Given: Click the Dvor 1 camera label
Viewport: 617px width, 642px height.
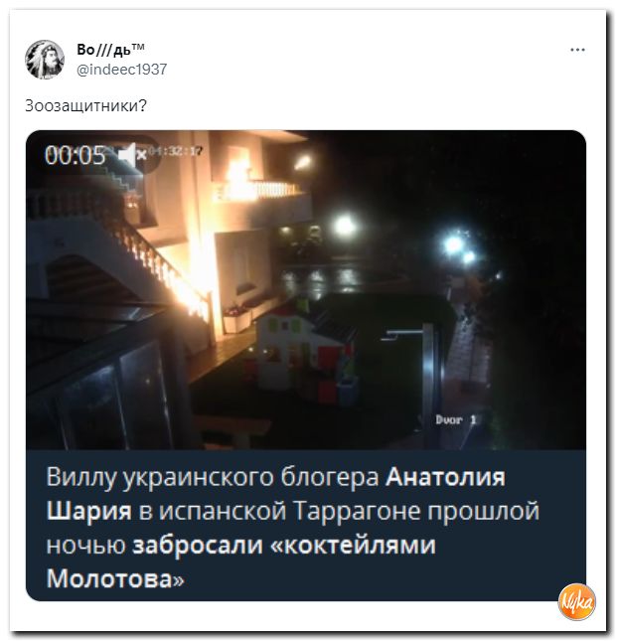Looking at the screenshot, I should [456, 419].
